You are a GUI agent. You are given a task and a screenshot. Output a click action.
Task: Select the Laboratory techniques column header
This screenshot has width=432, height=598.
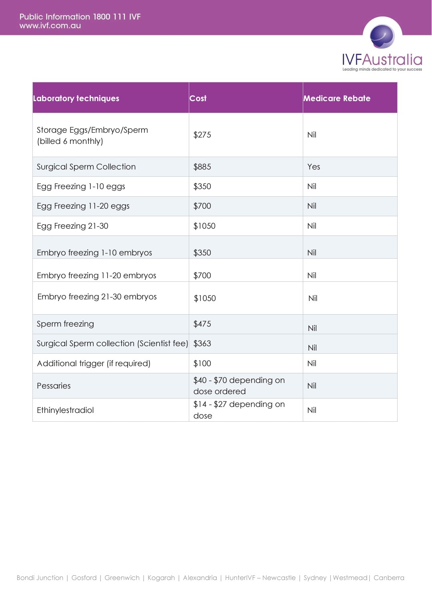[x=76, y=98]
